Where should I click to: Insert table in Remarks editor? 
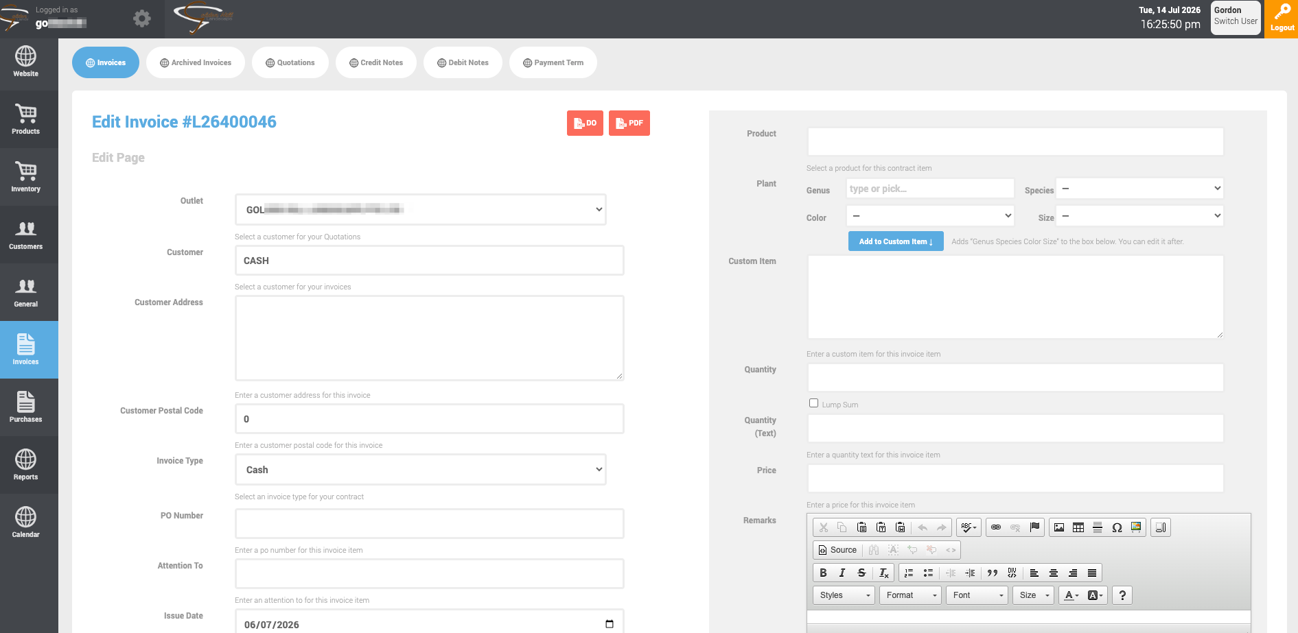tap(1078, 527)
